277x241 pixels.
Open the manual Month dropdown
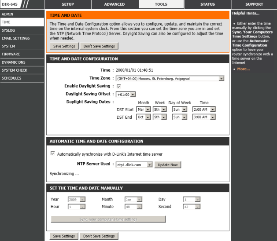click(x=133, y=199)
